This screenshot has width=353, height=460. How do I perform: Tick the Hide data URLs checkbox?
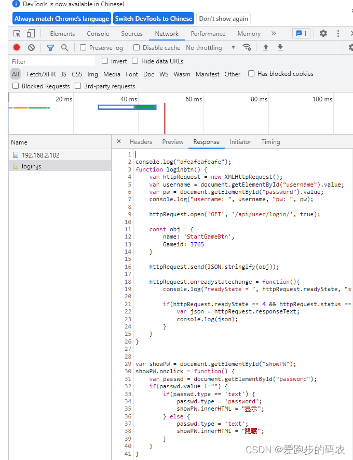[135, 61]
